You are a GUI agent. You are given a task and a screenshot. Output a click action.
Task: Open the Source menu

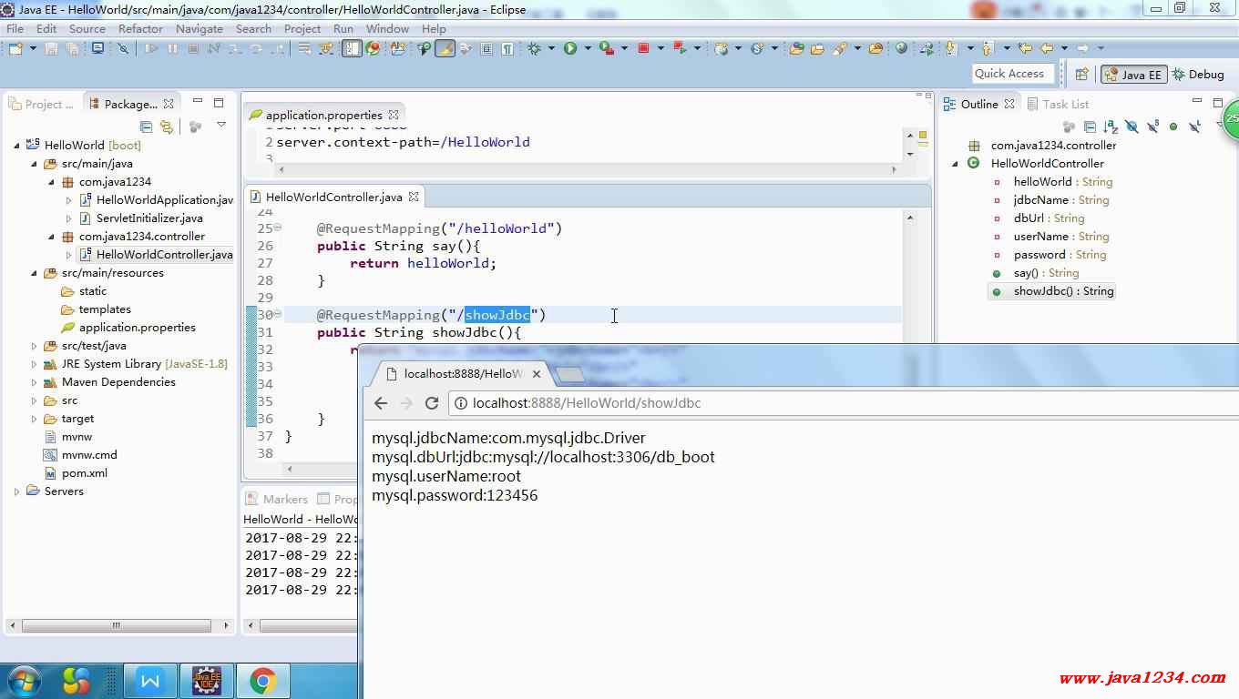tap(87, 28)
